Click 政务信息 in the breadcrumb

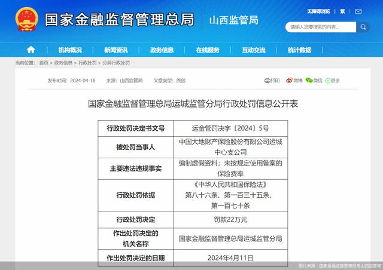coord(63,63)
